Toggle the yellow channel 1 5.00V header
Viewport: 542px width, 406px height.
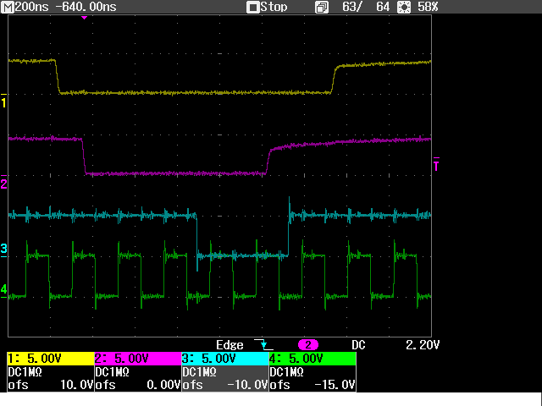coord(50,359)
